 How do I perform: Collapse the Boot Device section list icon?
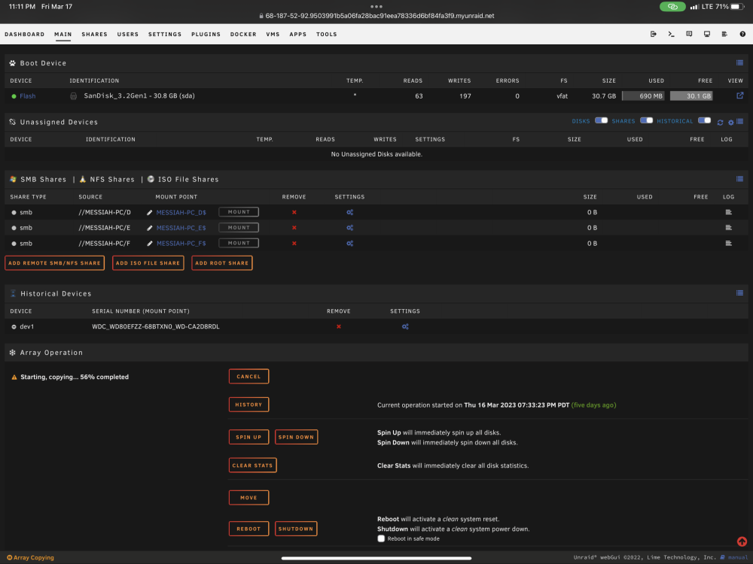pyautogui.click(x=739, y=63)
